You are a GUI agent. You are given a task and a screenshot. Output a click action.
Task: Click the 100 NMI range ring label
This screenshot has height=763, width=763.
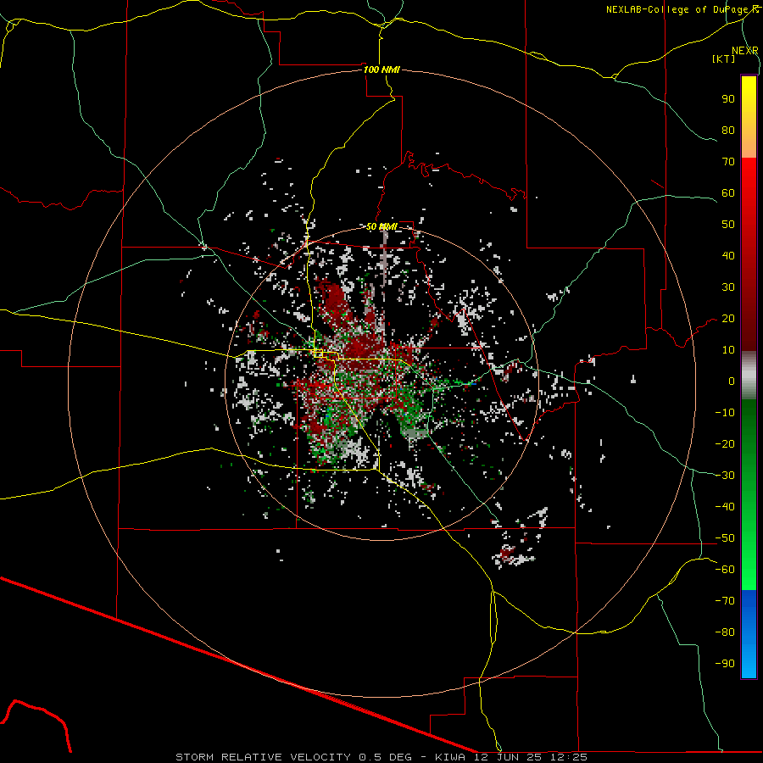[x=381, y=70]
